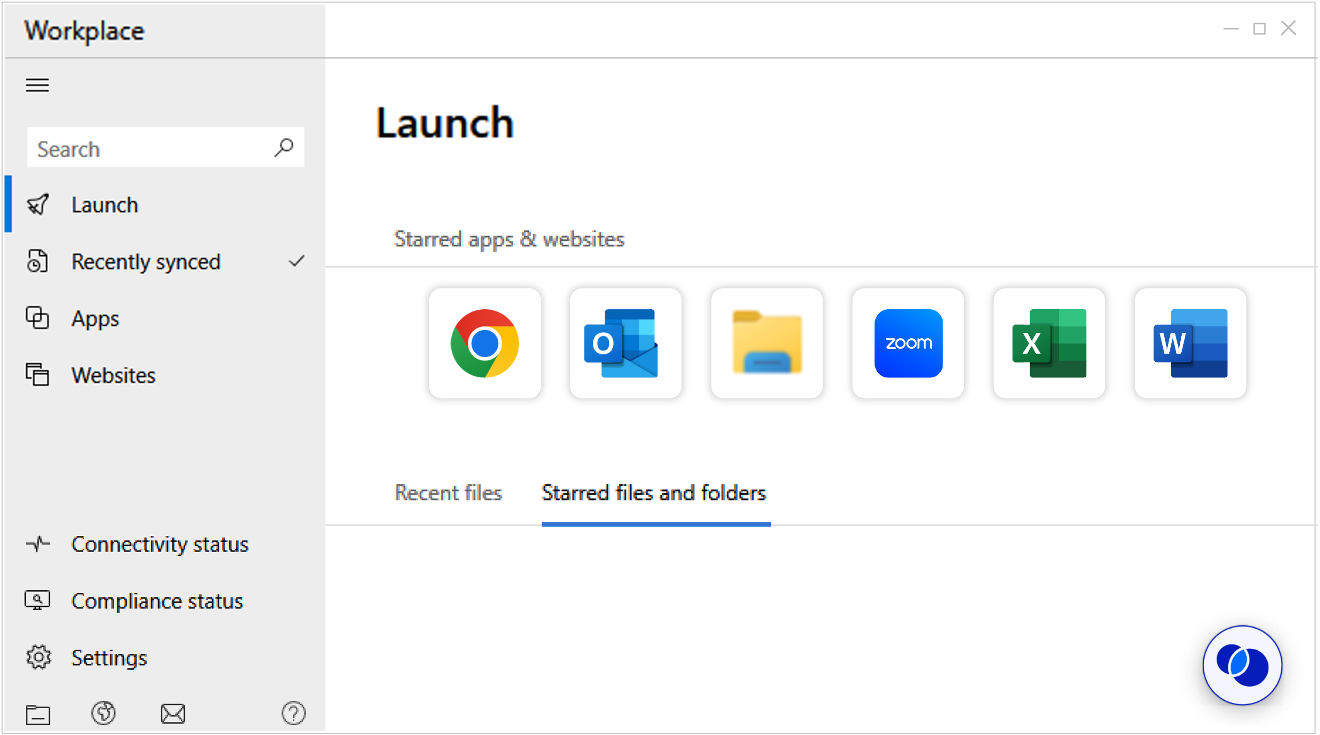The height and width of the screenshot is (735, 1320).
Task: View Compliance status in the sidebar
Action: 157,601
